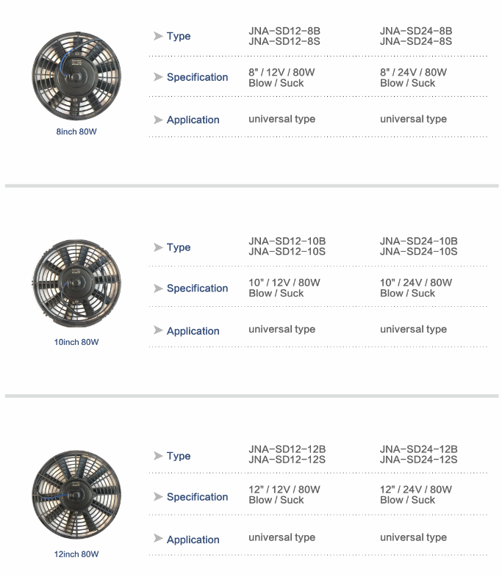Click arrow icon beside Type in 8inch section

pos(158,36)
